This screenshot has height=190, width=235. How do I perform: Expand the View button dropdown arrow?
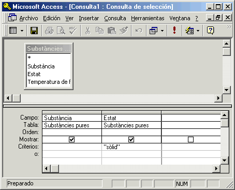pyautogui.click(x=22, y=31)
